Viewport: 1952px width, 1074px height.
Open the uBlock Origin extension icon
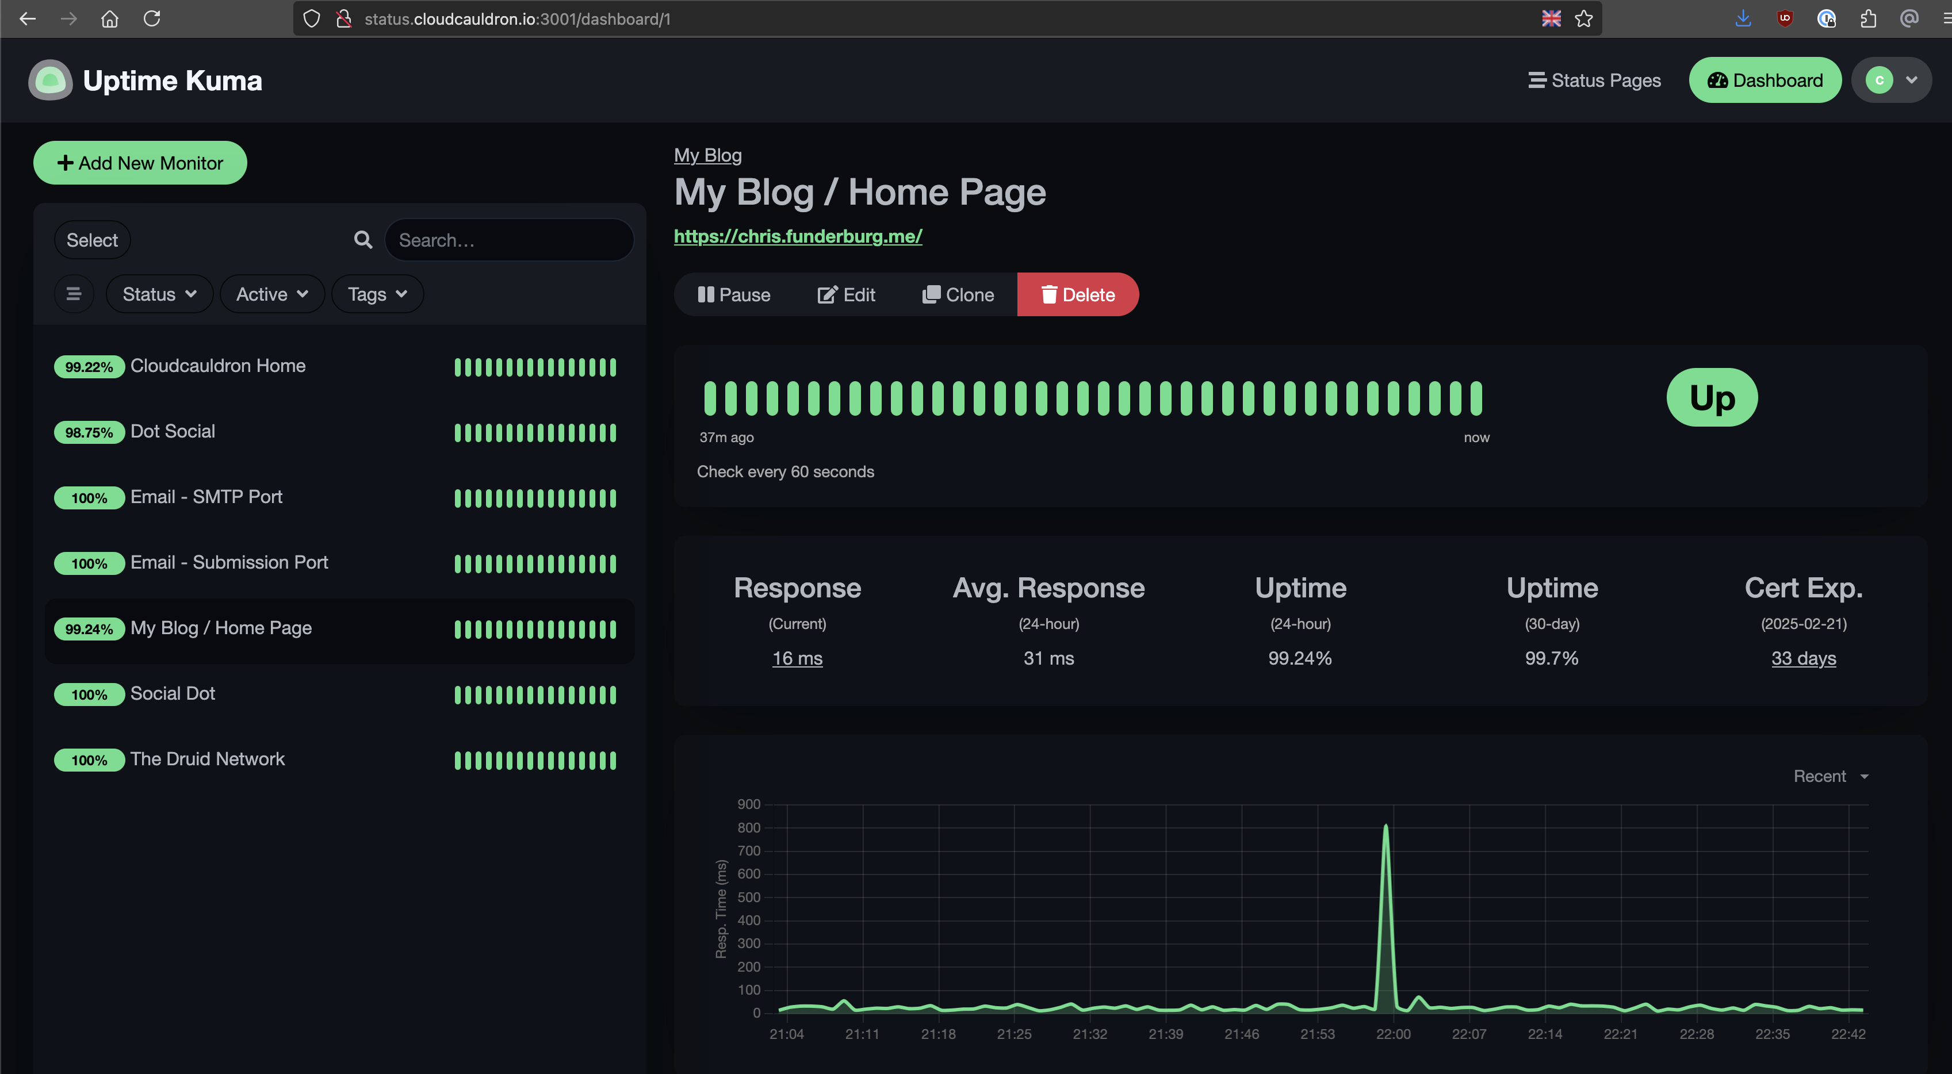pos(1785,18)
